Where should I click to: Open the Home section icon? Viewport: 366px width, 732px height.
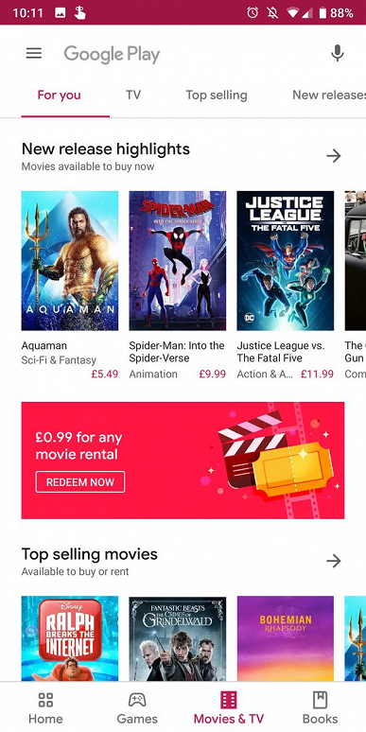point(45,699)
